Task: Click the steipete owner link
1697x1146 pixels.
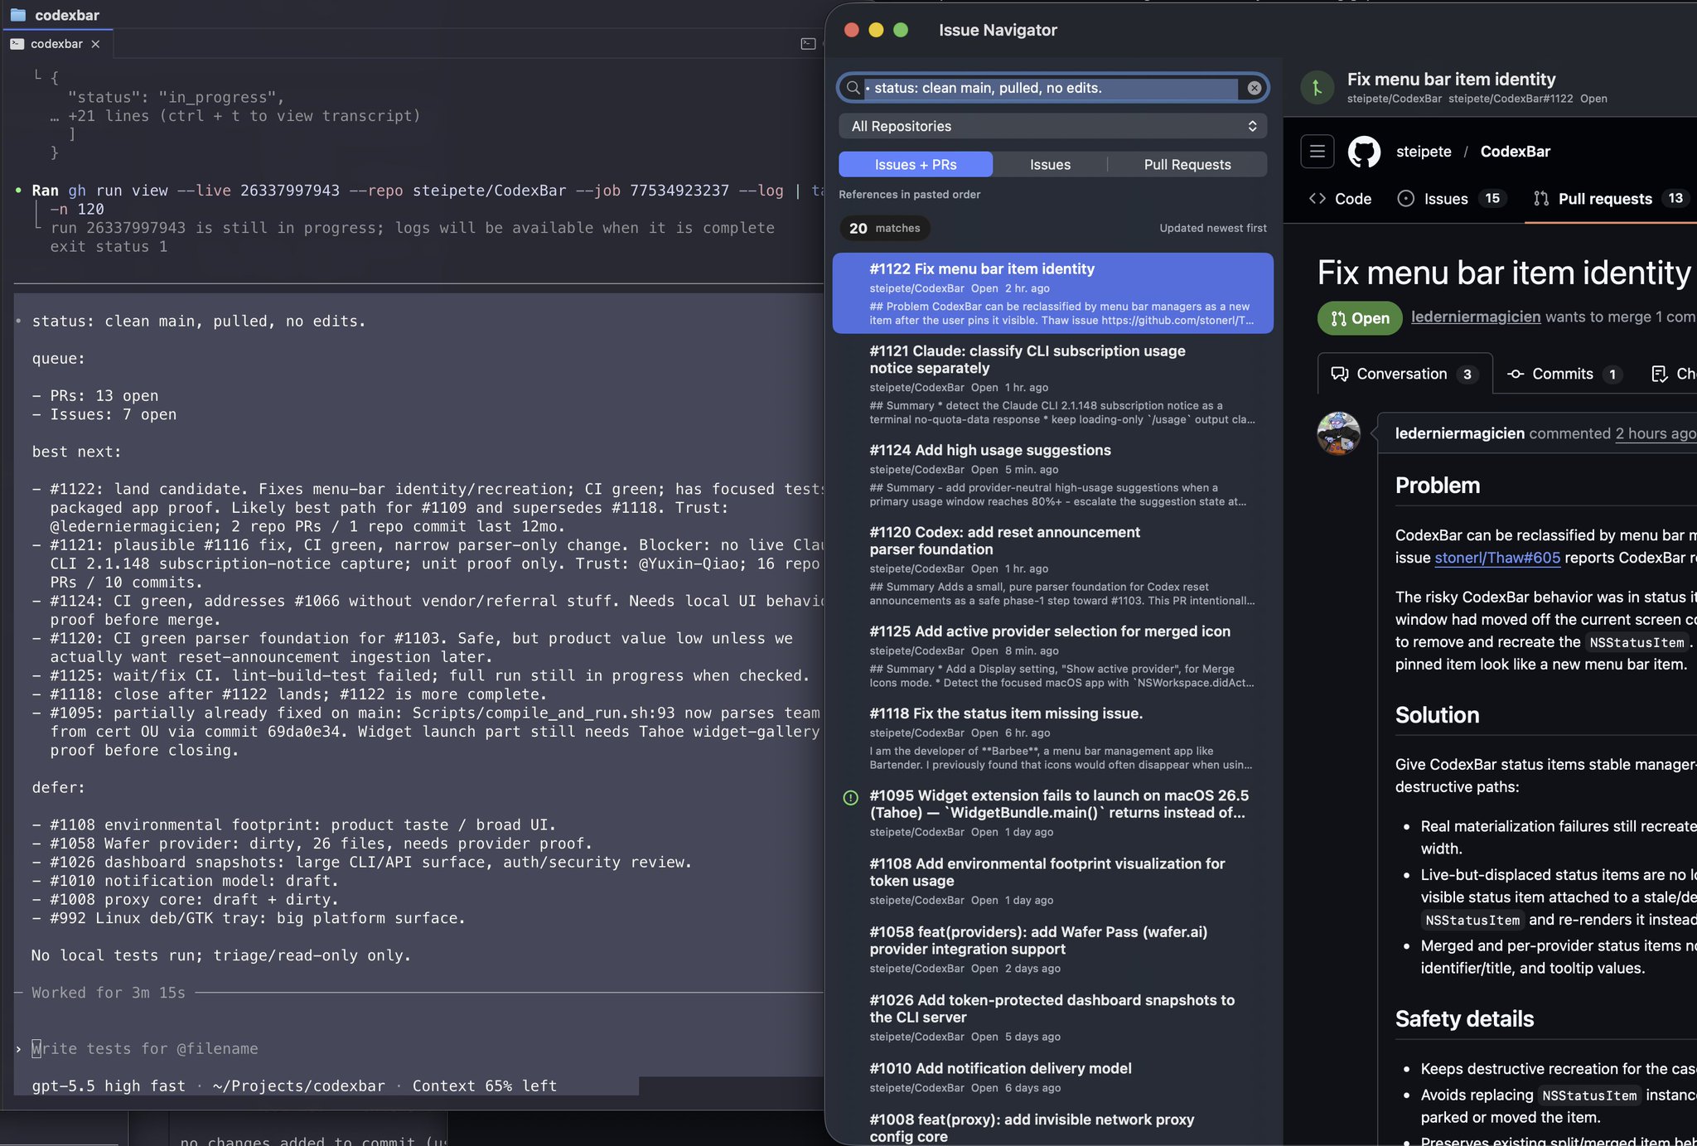Action: [1424, 152]
